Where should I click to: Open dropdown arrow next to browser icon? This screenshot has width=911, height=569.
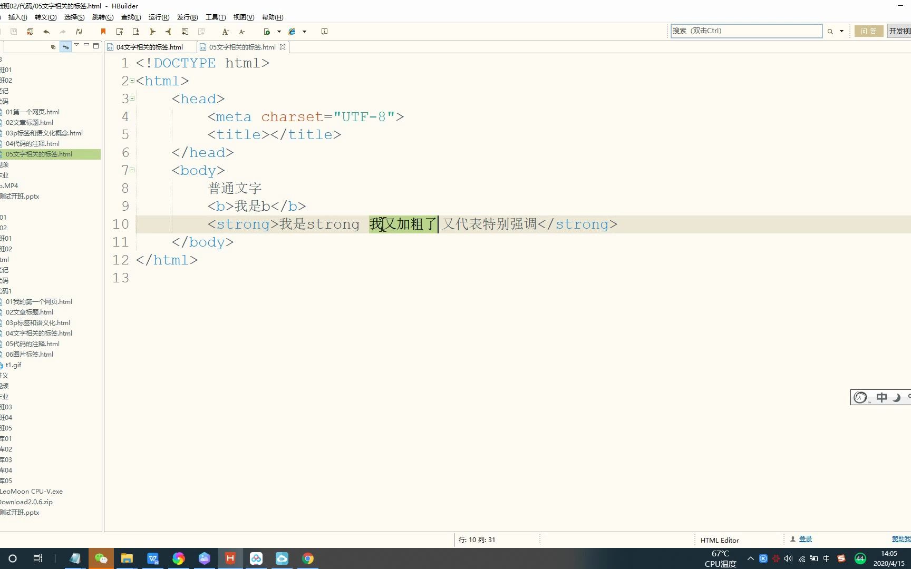[x=304, y=32]
